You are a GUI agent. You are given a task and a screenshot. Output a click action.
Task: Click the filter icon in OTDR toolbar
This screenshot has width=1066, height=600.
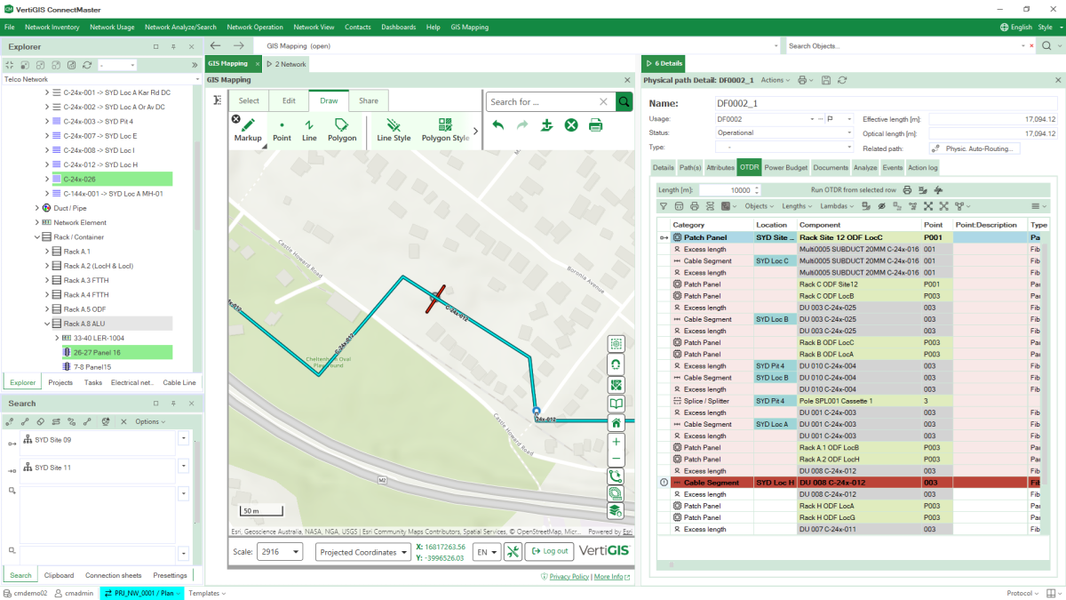(x=664, y=206)
